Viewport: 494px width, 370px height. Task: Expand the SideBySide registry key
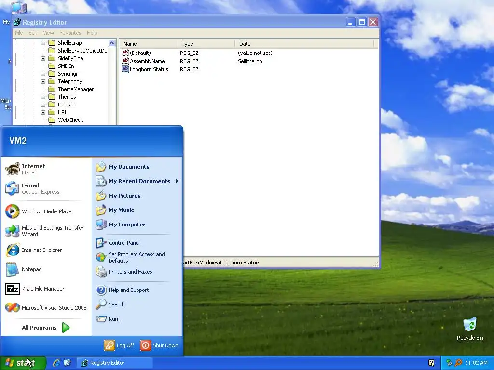click(x=43, y=58)
